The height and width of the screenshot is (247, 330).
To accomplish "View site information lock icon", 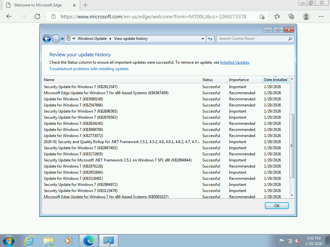I will [53, 16].
